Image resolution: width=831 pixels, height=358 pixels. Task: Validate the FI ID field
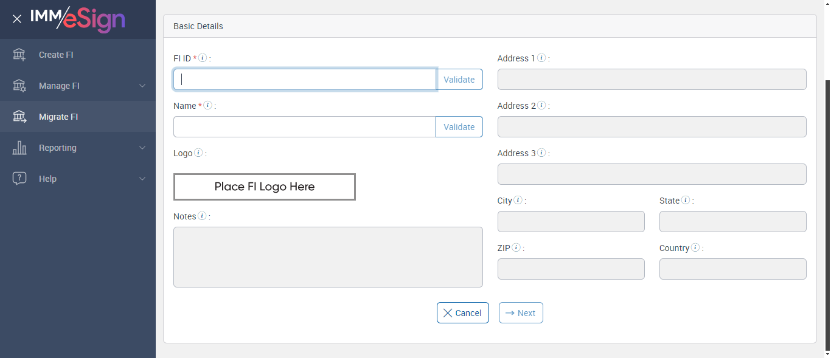(x=459, y=80)
